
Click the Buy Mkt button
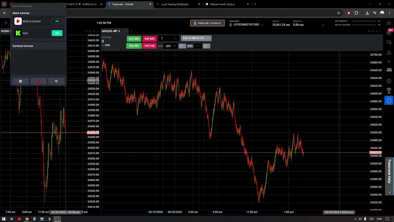(x=134, y=39)
